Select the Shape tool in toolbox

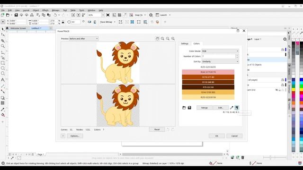3,34
